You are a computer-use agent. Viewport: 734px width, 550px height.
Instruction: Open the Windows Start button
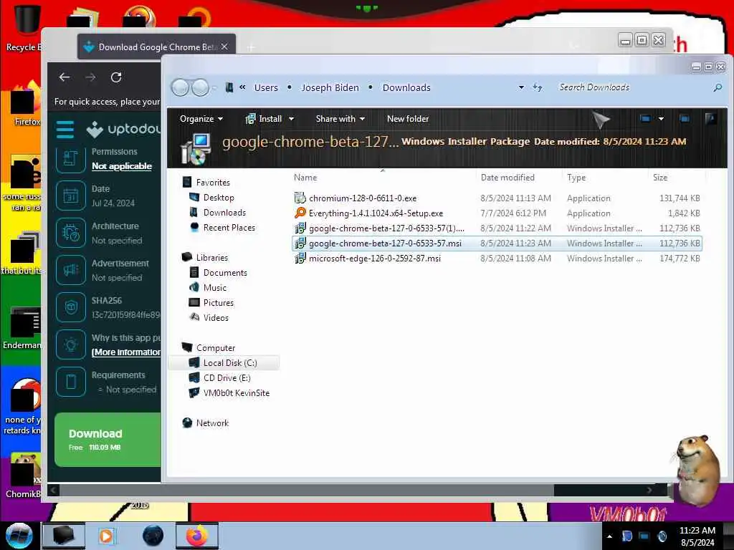pyautogui.click(x=19, y=536)
